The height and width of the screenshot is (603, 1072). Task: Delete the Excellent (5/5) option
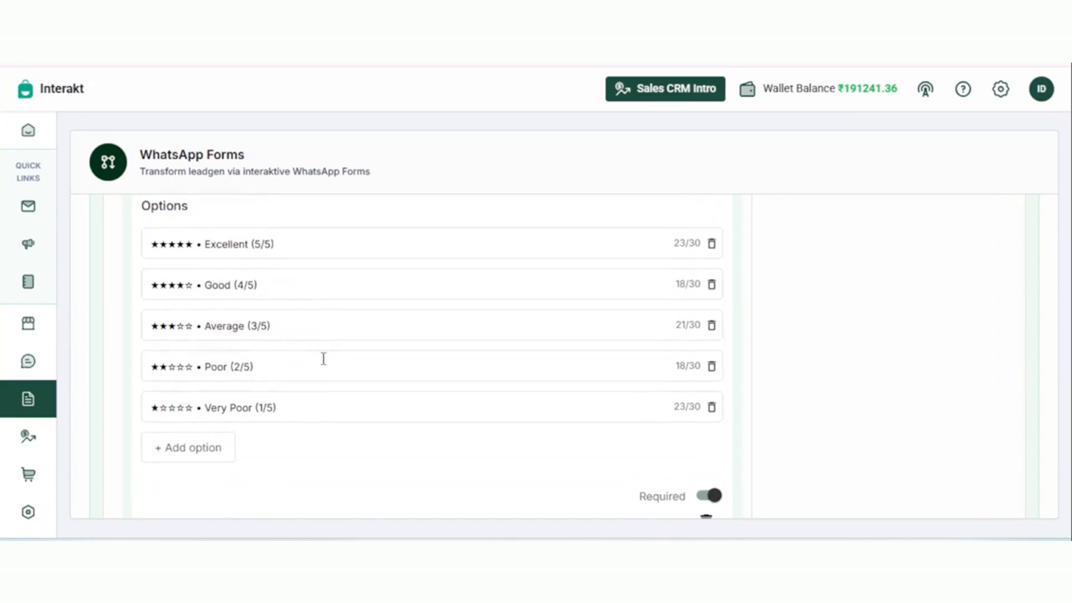coord(711,243)
